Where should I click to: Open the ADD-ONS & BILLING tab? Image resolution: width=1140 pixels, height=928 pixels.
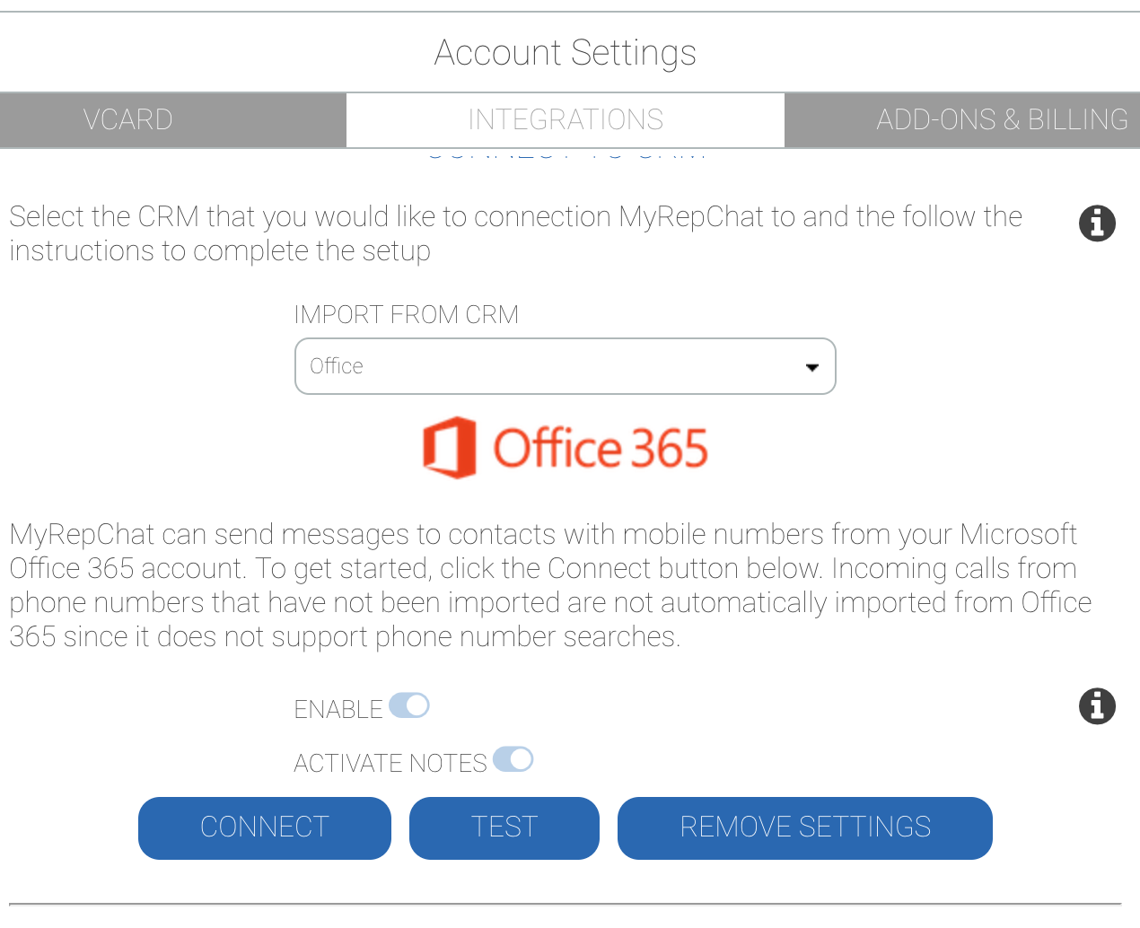[x=1001, y=119]
